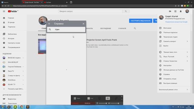Click the НАСТРОИТЬ ВИД КАНАЛА button
194x109 pixels.
click(x=141, y=21)
